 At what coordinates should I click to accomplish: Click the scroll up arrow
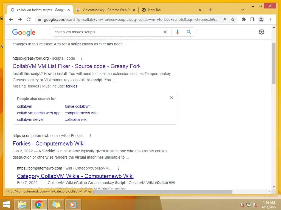pos(274,27)
